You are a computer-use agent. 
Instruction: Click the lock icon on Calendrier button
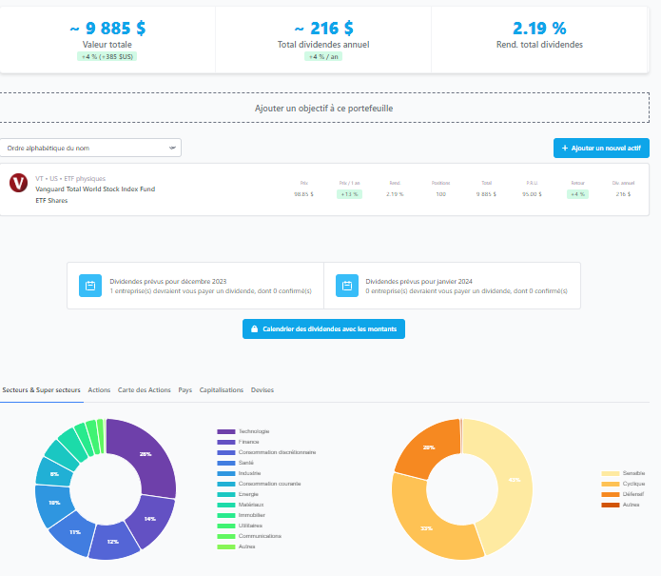pyautogui.click(x=254, y=328)
